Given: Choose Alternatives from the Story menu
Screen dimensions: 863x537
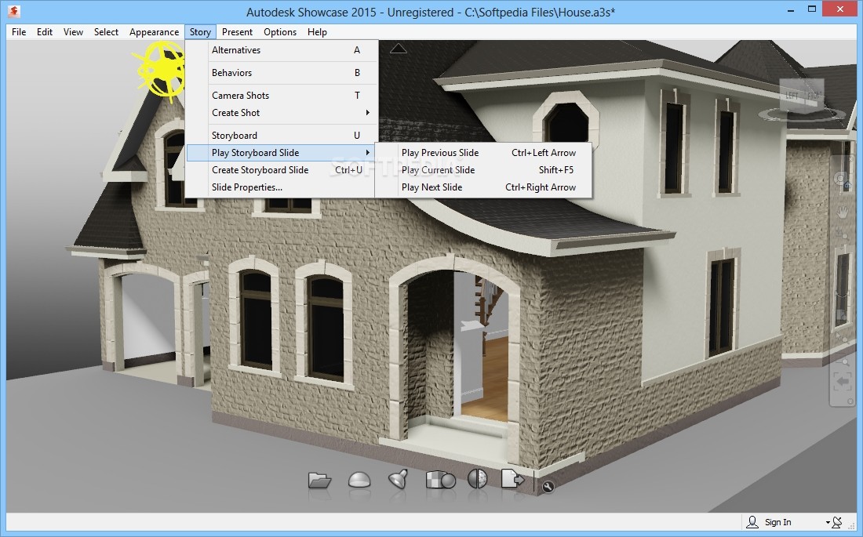Looking at the screenshot, I should click(x=282, y=50).
